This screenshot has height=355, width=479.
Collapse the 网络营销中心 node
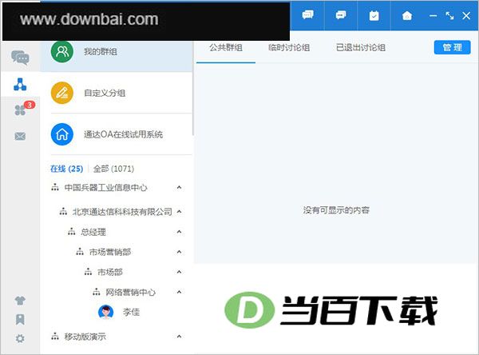[180, 292]
